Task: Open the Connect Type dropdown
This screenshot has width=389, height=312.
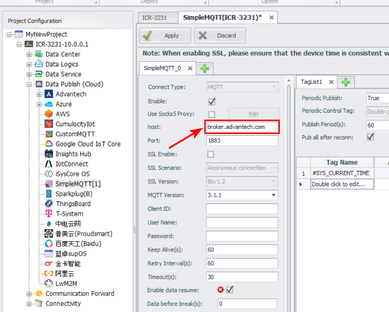Action: coord(274,87)
